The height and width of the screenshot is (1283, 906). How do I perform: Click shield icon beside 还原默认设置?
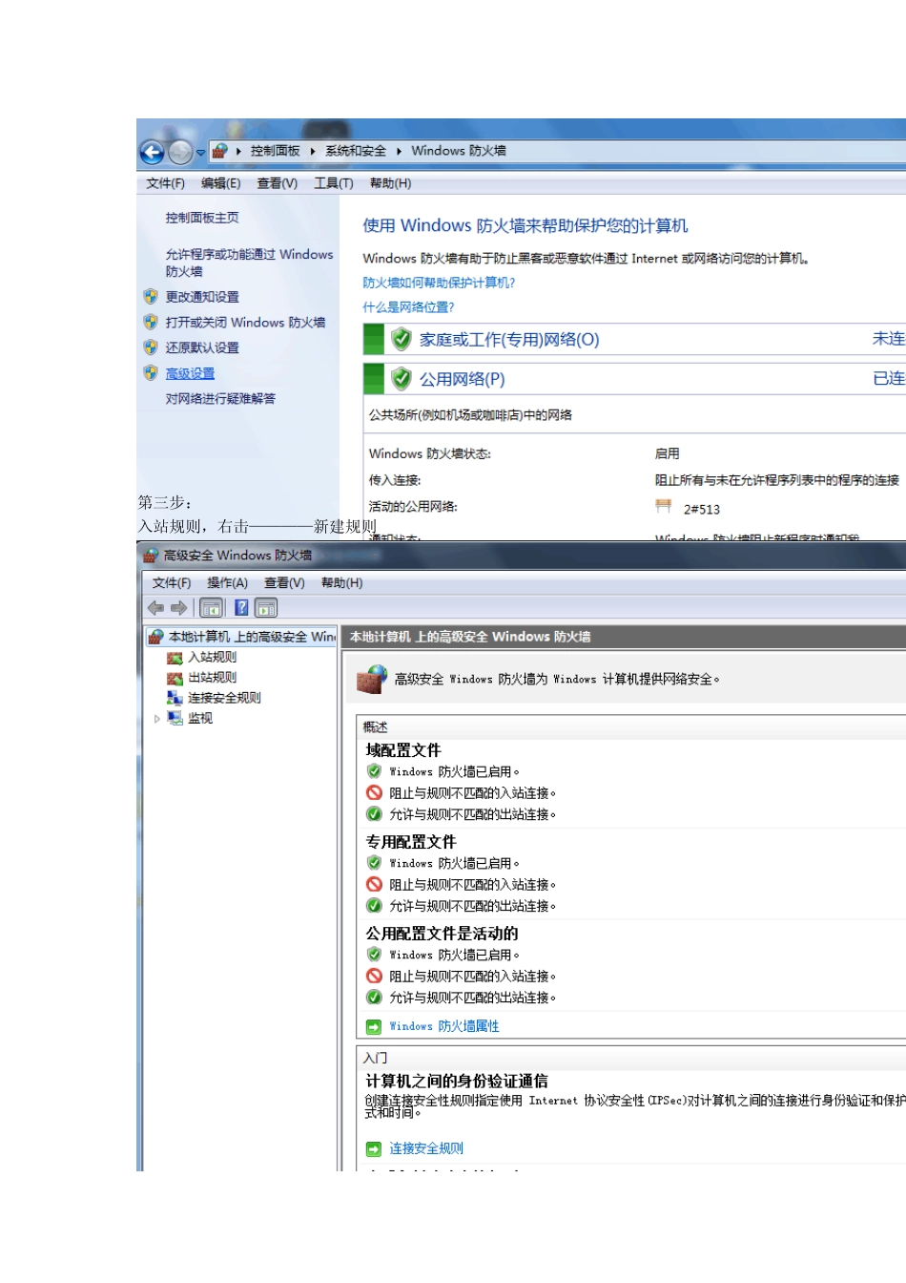point(151,347)
